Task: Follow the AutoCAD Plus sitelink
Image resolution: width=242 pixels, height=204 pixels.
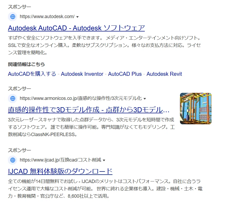Action: pos(125,74)
